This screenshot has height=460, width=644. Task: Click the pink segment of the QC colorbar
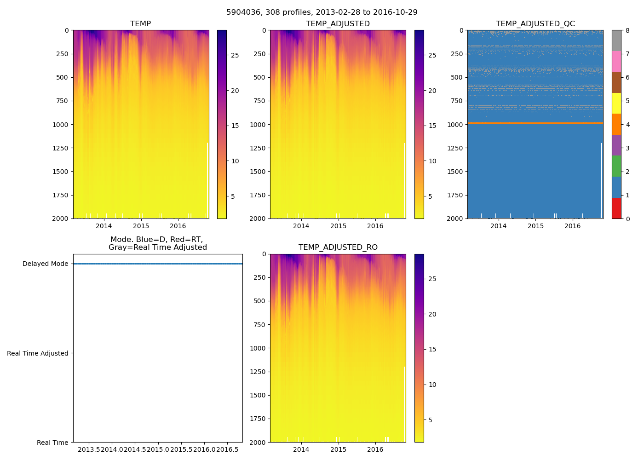(616, 62)
